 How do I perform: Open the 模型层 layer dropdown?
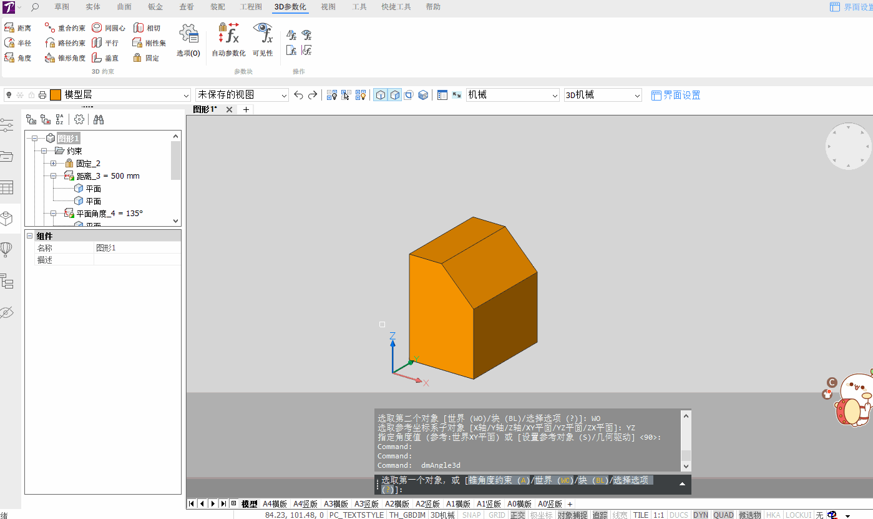[186, 96]
